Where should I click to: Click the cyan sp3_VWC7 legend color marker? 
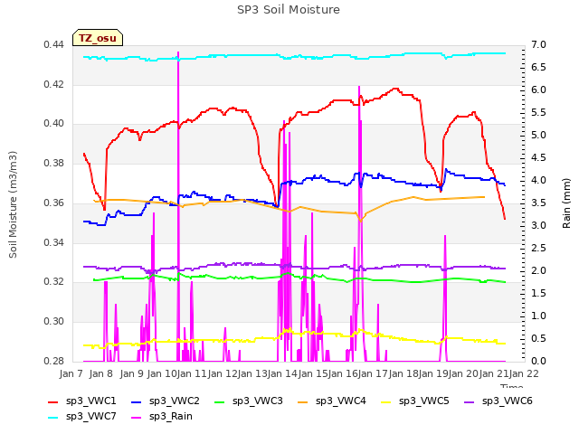point(53,418)
